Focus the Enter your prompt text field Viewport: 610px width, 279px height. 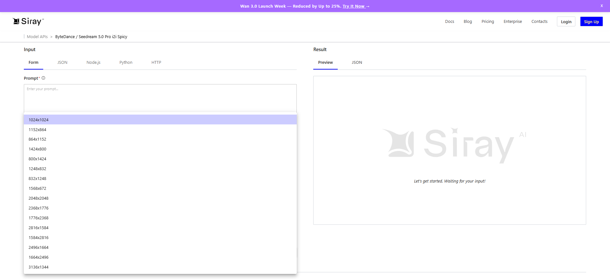(160, 98)
